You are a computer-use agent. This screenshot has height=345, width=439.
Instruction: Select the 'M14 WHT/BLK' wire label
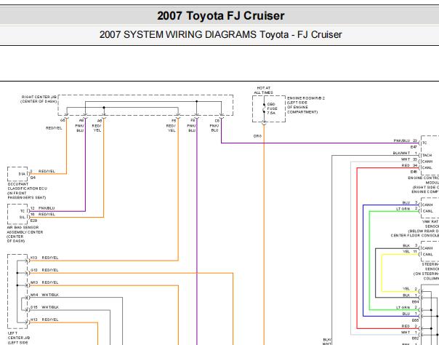coord(44,295)
